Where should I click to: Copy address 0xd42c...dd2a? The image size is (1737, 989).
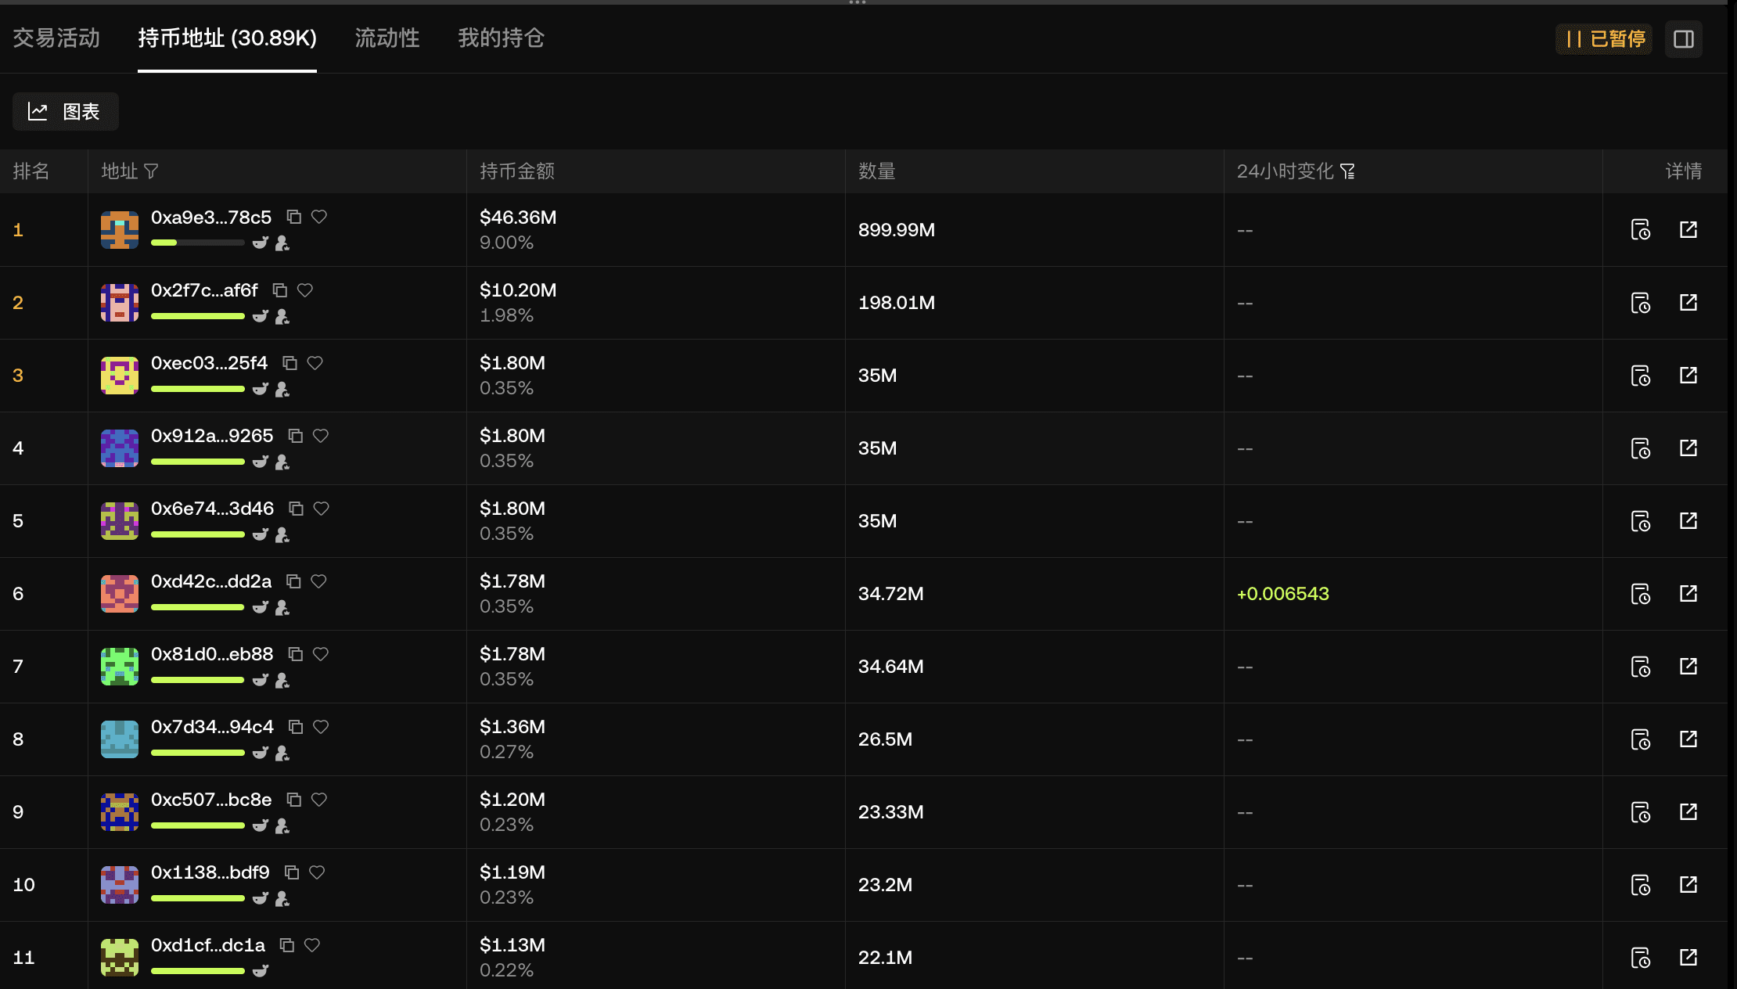point(293,581)
